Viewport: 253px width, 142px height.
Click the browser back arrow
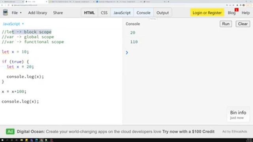pyautogui.click(x=2, y=5)
